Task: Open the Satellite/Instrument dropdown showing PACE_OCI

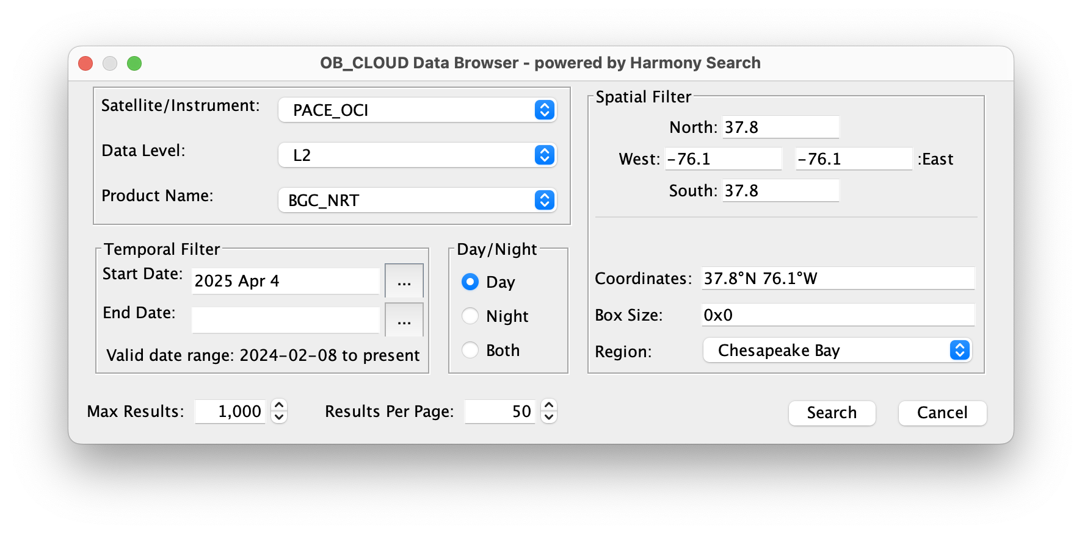Action: (x=417, y=110)
